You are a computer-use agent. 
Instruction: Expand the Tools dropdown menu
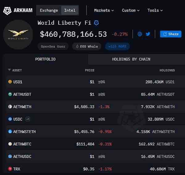tap(155, 10)
